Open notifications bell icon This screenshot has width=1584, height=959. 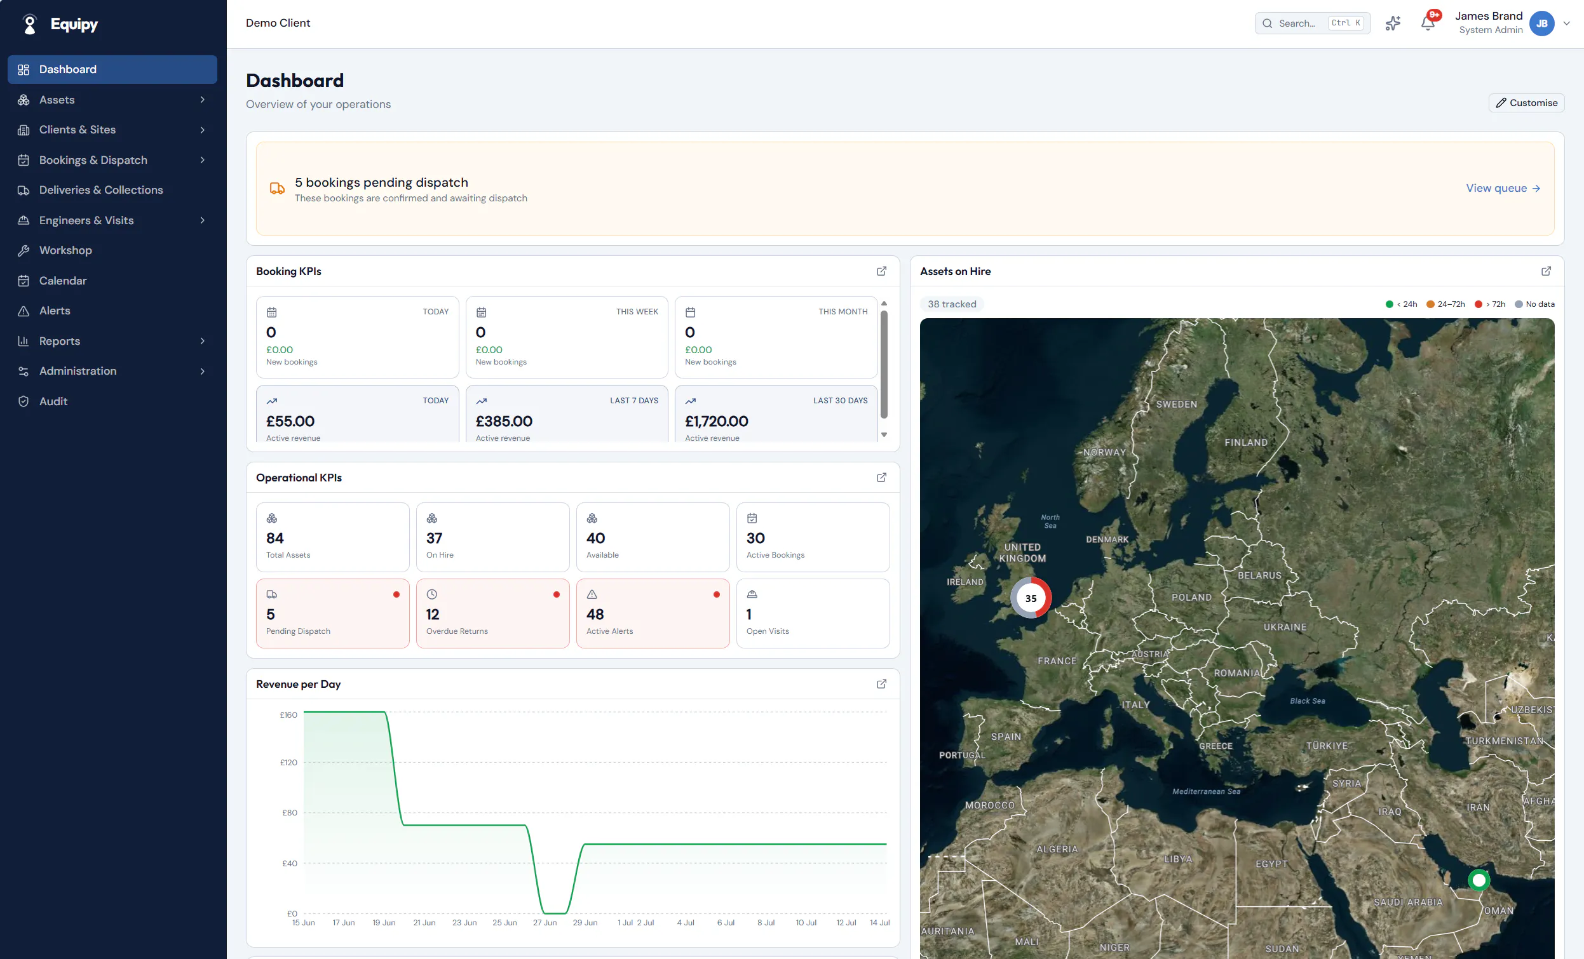tap(1428, 23)
